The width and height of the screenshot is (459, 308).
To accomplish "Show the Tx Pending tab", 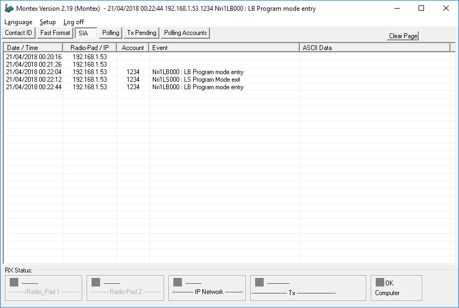I will click(x=142, y=33).
